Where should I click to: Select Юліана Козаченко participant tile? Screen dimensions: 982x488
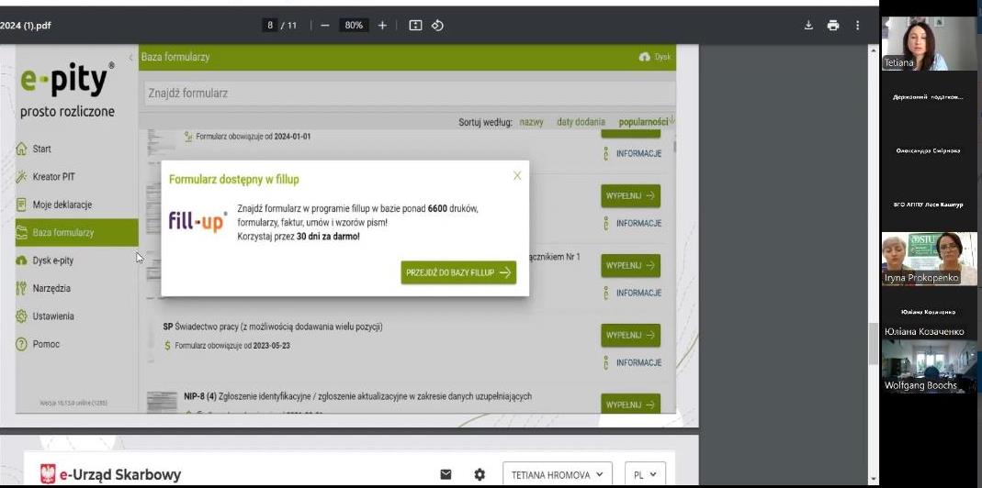pos(929,312)
